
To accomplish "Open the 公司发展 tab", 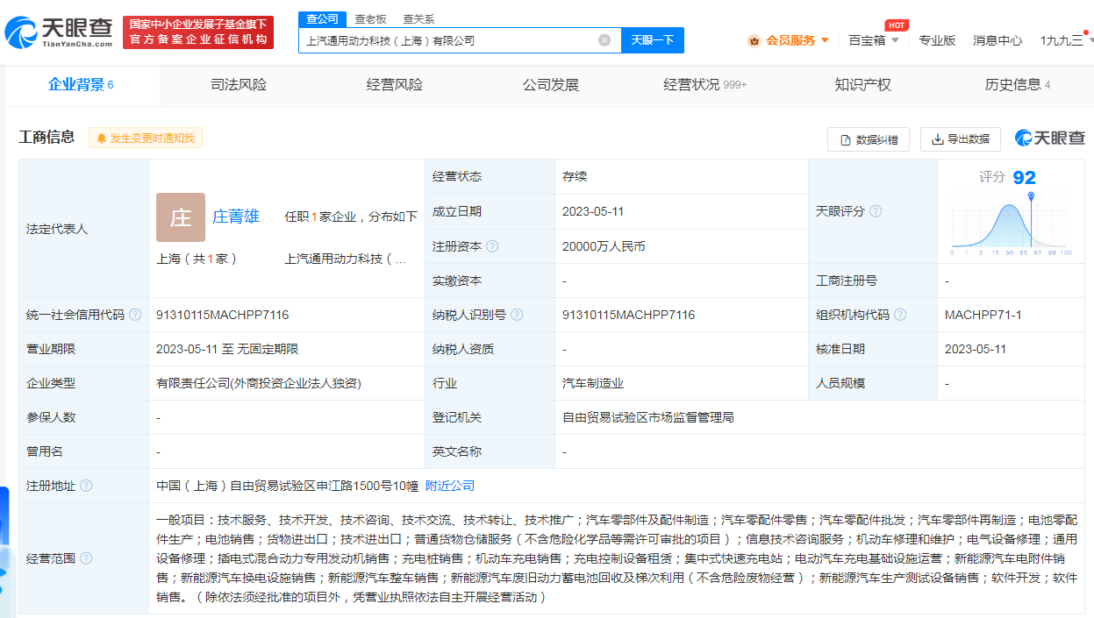I will 551,85.
